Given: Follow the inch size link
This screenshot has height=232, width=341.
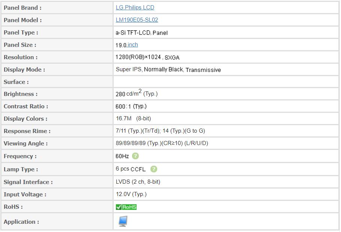Looking at the screenshot, I should tap(133, 45).
